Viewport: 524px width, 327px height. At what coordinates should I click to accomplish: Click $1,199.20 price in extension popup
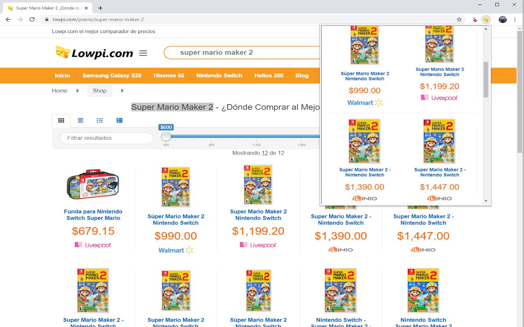click(x=439, y=86)
